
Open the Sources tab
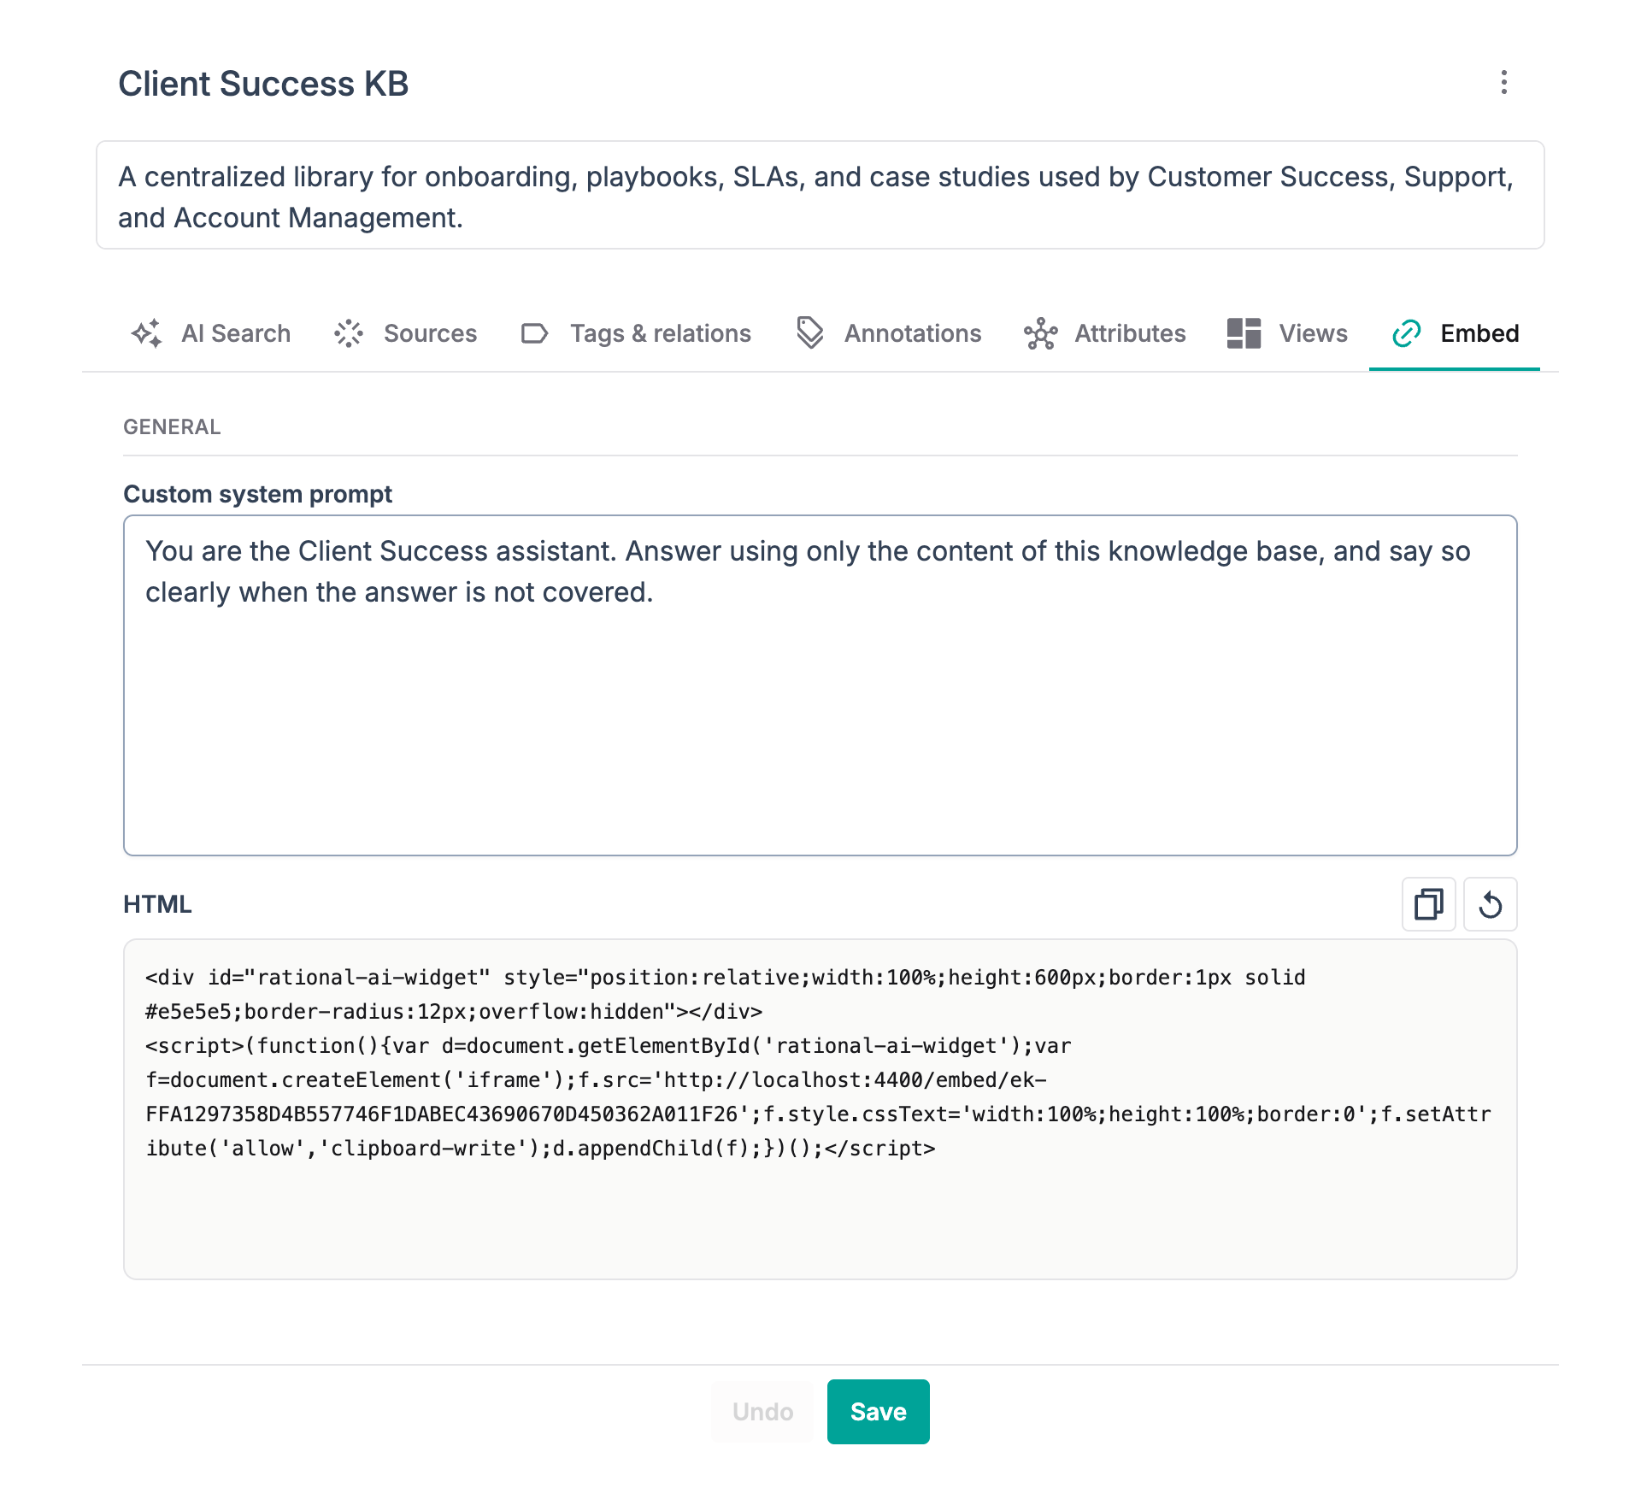[405, 333]
